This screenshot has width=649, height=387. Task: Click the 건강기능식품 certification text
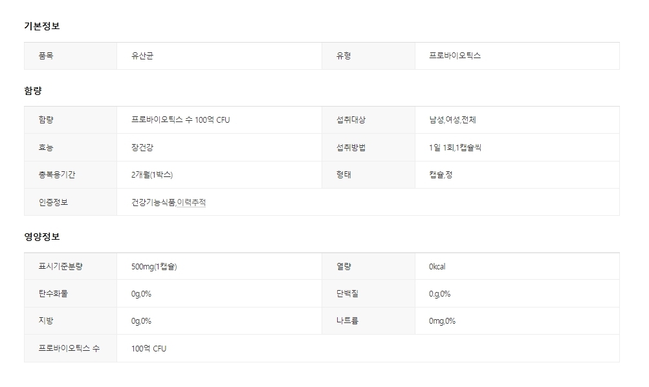(153, 202)
